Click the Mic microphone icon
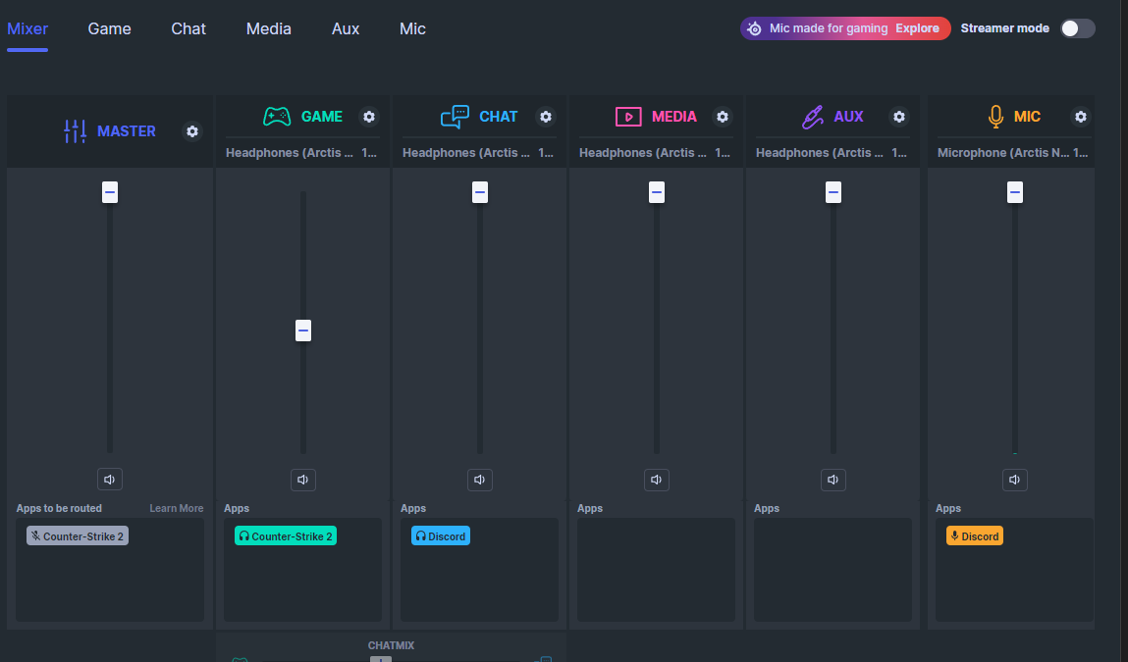1128x662 pixels. coord(995,117)
